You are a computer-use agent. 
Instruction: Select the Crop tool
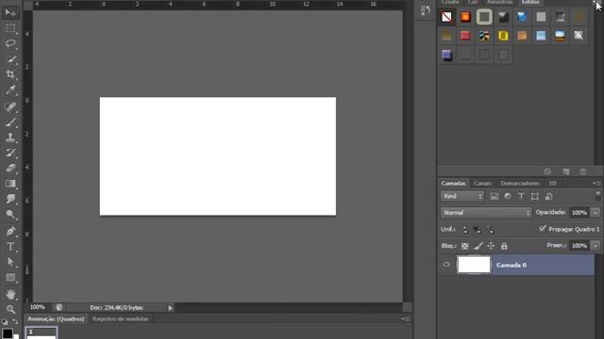[10, 74]
